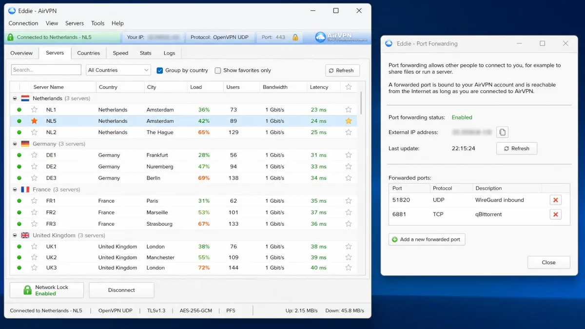The height and width of the screenshot is (329, 585).
Task: Click the United Kingdom flag icon
Action: click(25, 235)
